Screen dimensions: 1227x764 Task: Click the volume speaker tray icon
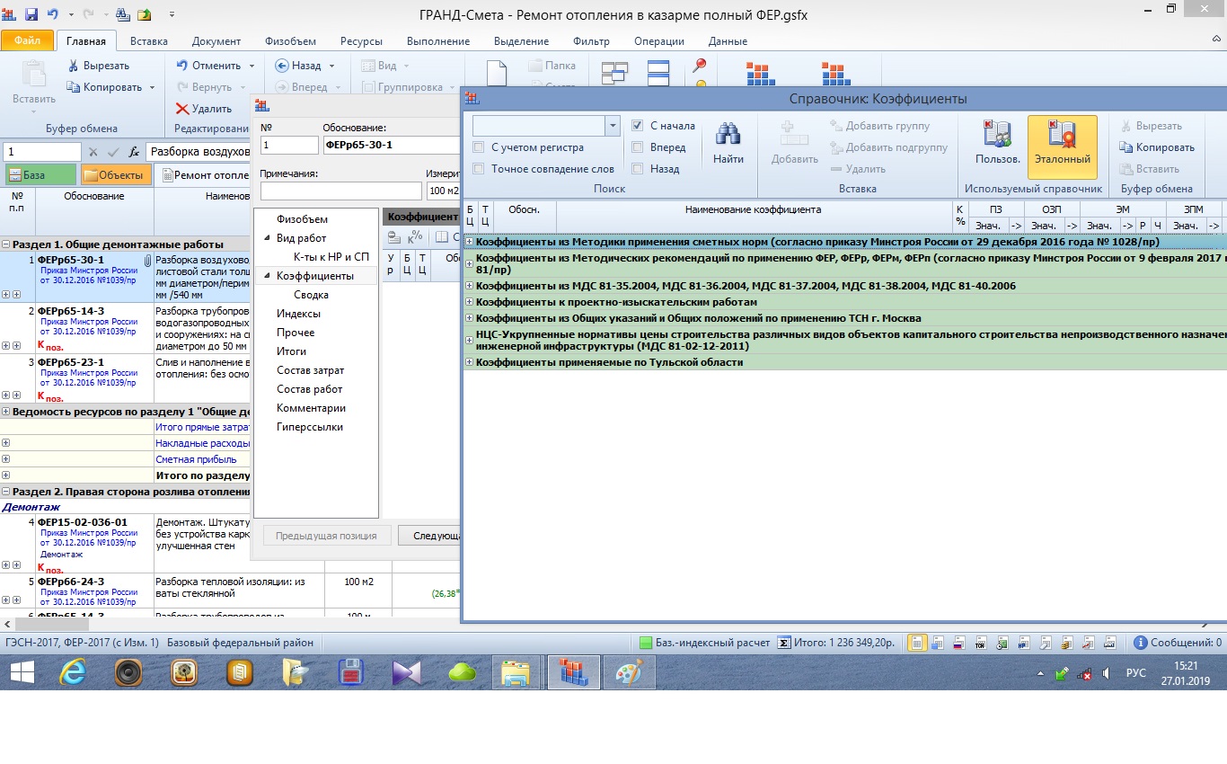[1106, 673]
